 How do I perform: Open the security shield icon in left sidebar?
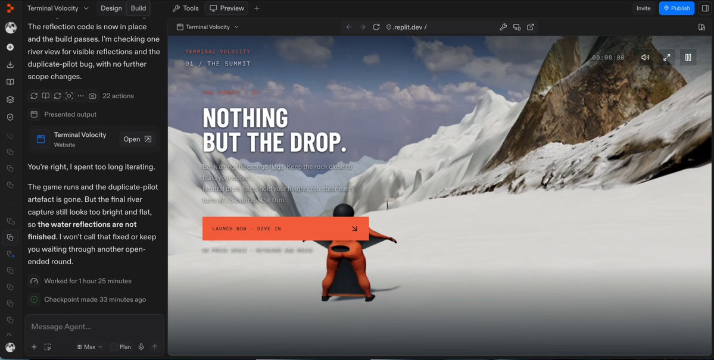10,117
